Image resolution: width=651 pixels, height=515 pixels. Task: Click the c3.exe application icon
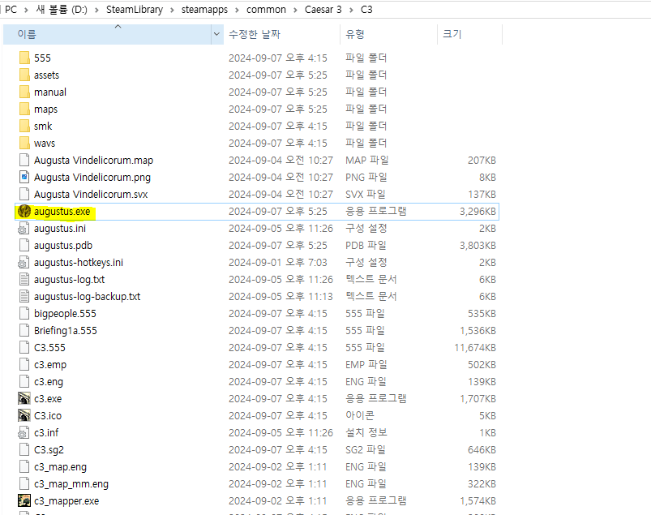pos(24,398)
